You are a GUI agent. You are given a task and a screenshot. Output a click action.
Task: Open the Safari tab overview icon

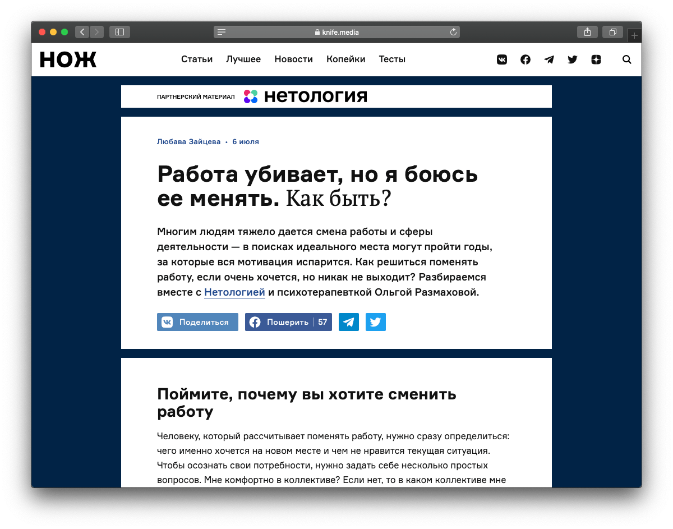pos(611,32)
